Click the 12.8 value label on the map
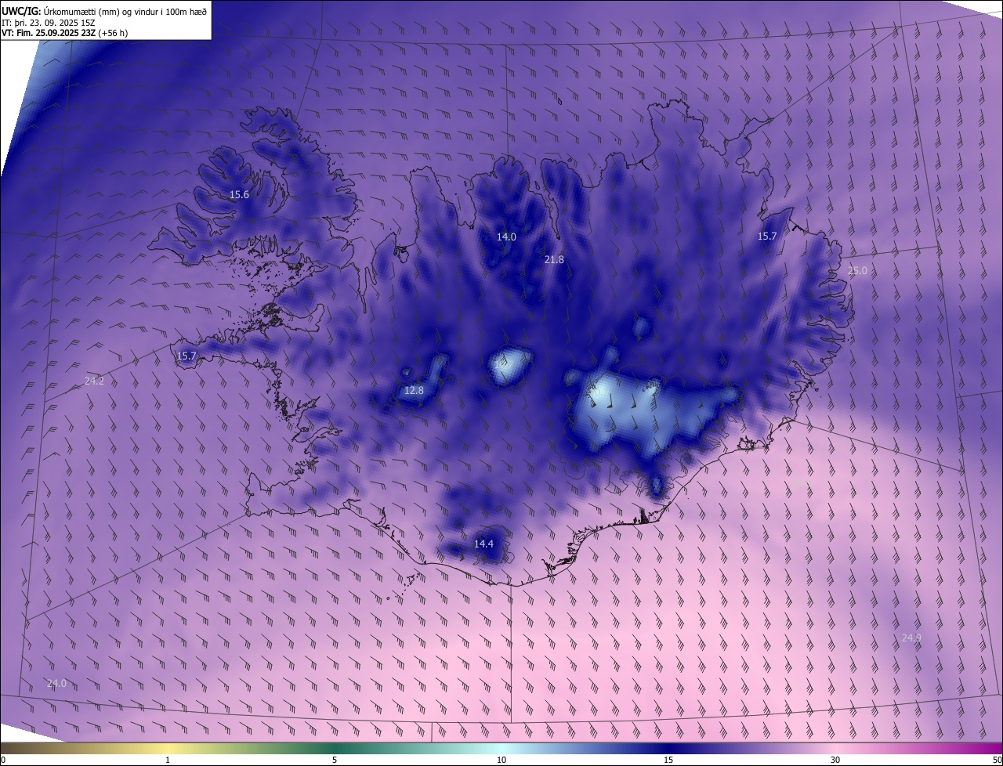Screen dimensions: 1003x766 414,390
